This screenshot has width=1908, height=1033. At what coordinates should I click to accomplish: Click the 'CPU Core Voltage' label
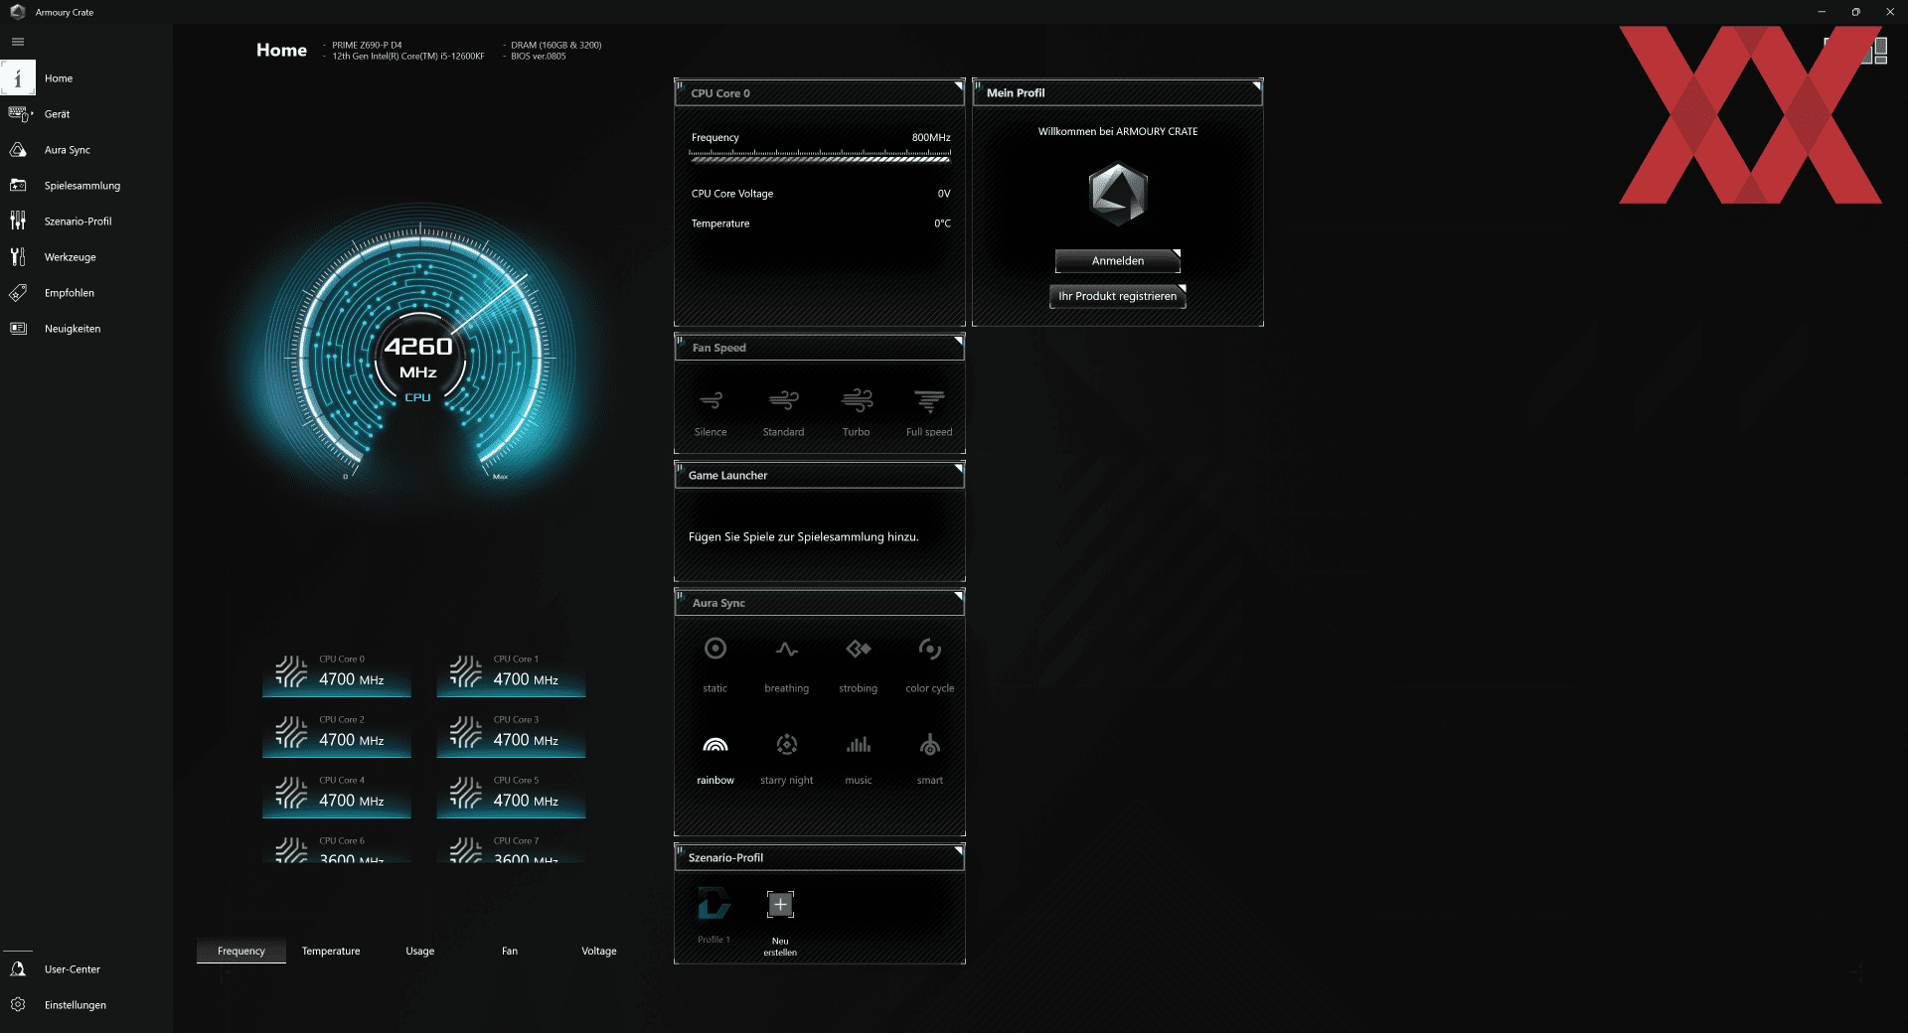click(x=731, y=194)
